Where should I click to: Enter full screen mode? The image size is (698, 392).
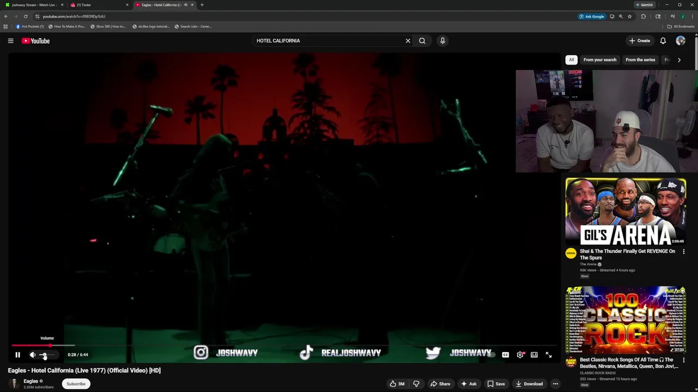tap(549, 355)
